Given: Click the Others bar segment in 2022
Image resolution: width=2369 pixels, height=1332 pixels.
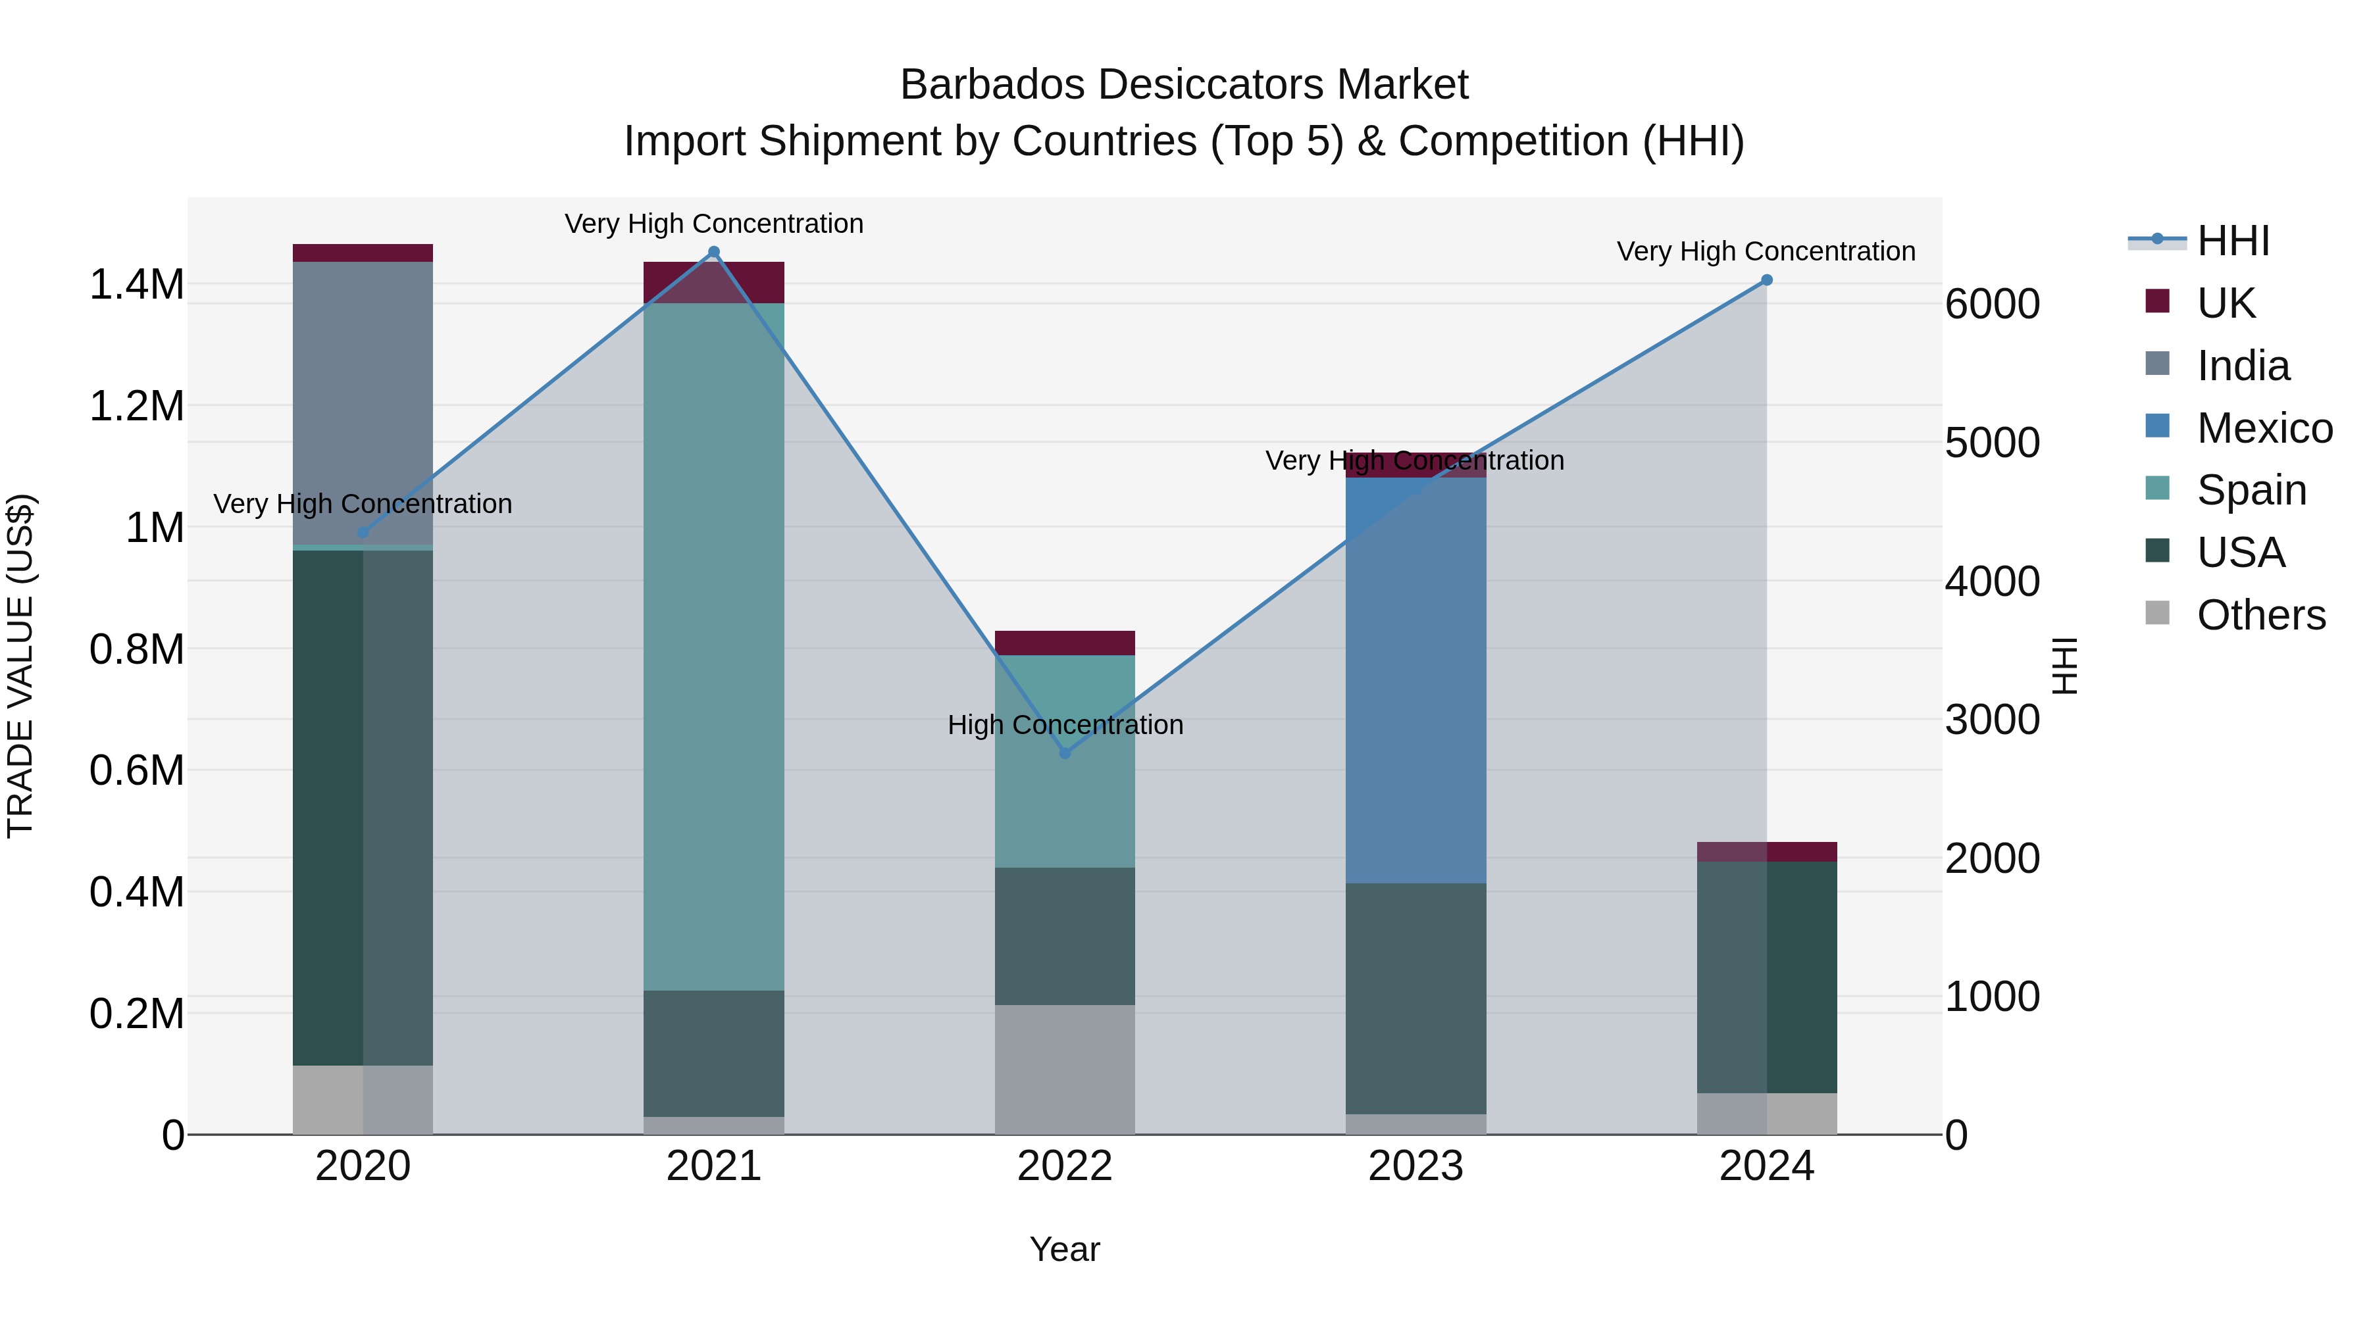Looking at the screenshot, I should coord(1065,1069).
